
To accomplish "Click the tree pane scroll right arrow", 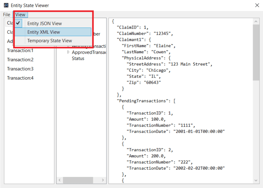I will [x=104, y=180].
